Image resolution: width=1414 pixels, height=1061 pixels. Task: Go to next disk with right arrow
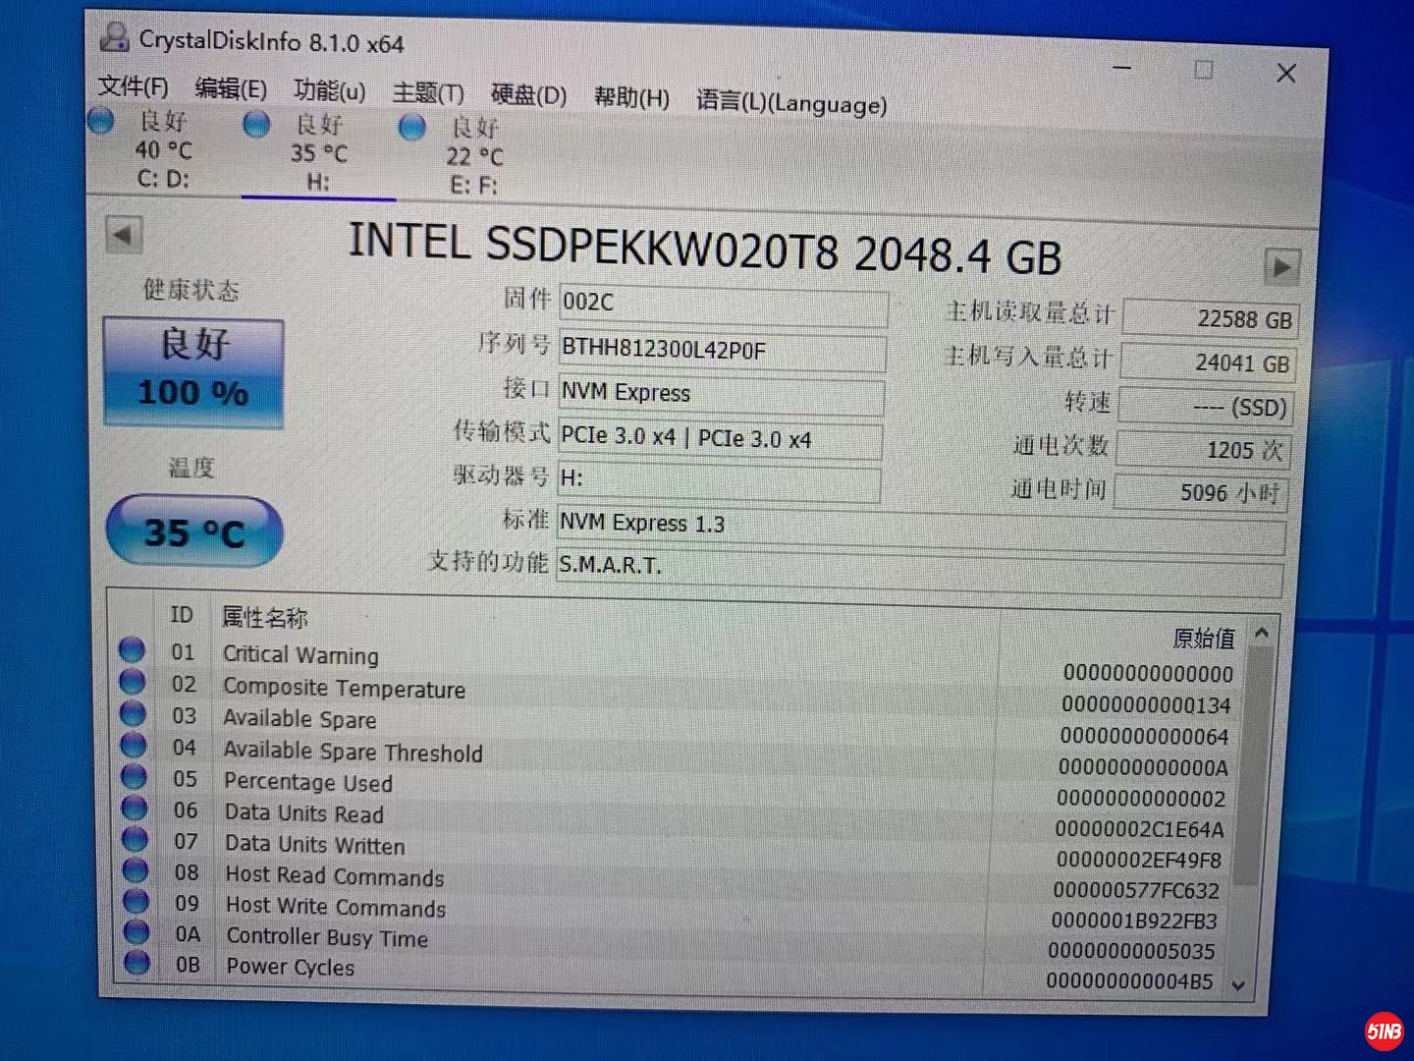[1281, 266]
